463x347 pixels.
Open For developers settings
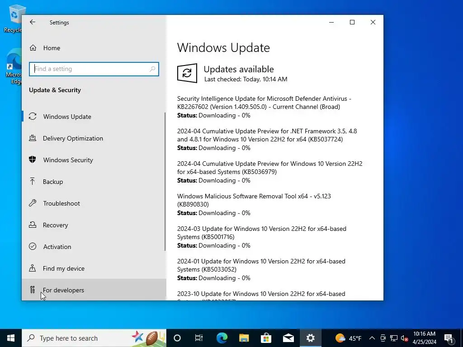pyautogui.click(x=94, y=290)
